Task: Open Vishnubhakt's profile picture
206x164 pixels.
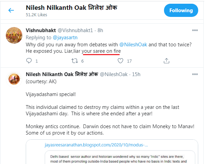Action: [x=14, y=36]
